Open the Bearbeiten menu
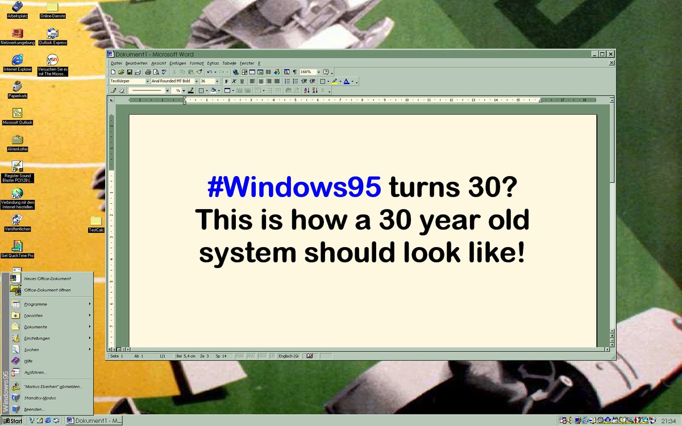Image resolution: width=682 pixels, height=426 pixels. pos(136,63)
